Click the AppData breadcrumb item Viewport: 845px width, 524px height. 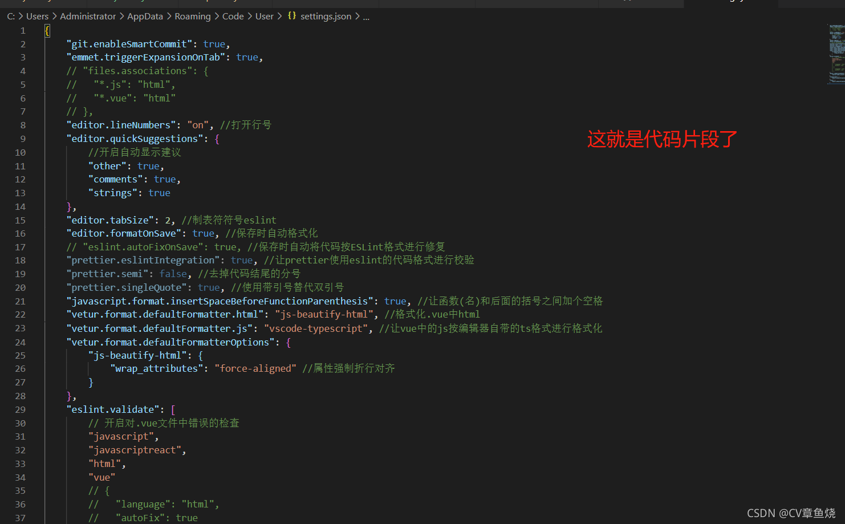145,16
